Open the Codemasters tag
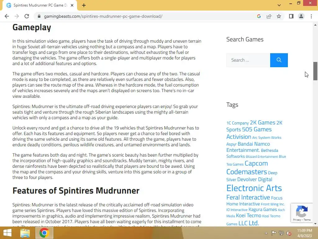This screenshot has width=318, height=239. [247, 172]
